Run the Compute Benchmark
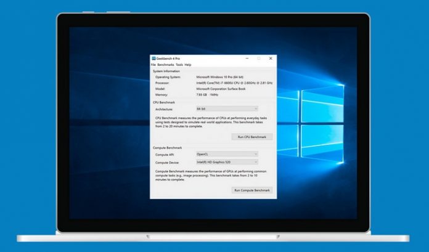 (x=252, y=190)
